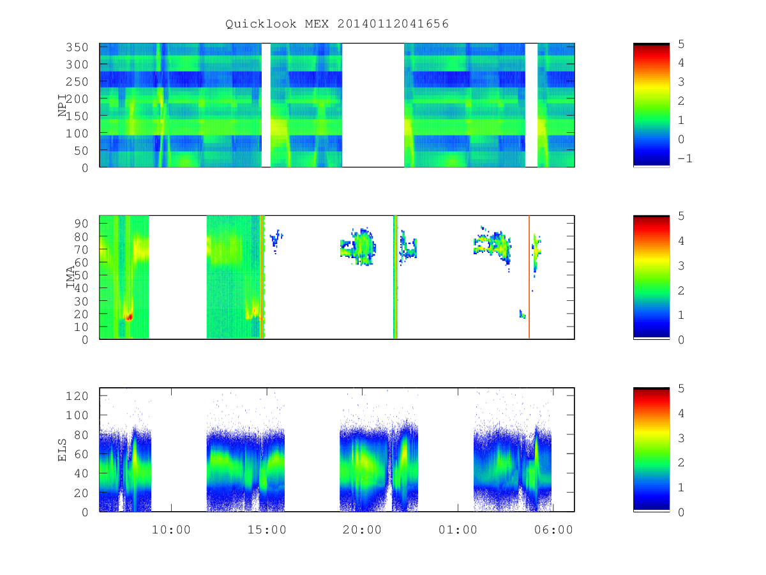
Task: Click the ELS spectrogram colorbar
Action: pos(651,450)
